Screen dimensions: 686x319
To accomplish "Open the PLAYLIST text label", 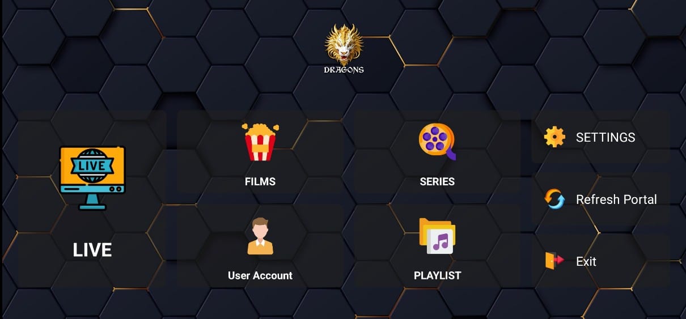I will point(437,276).
